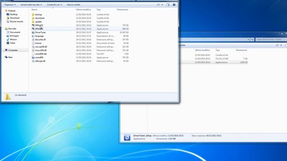Image resolution: width=287 pixels, height=161 pixels.
Task: Sort front window by Tipo column
Action: 99,9
